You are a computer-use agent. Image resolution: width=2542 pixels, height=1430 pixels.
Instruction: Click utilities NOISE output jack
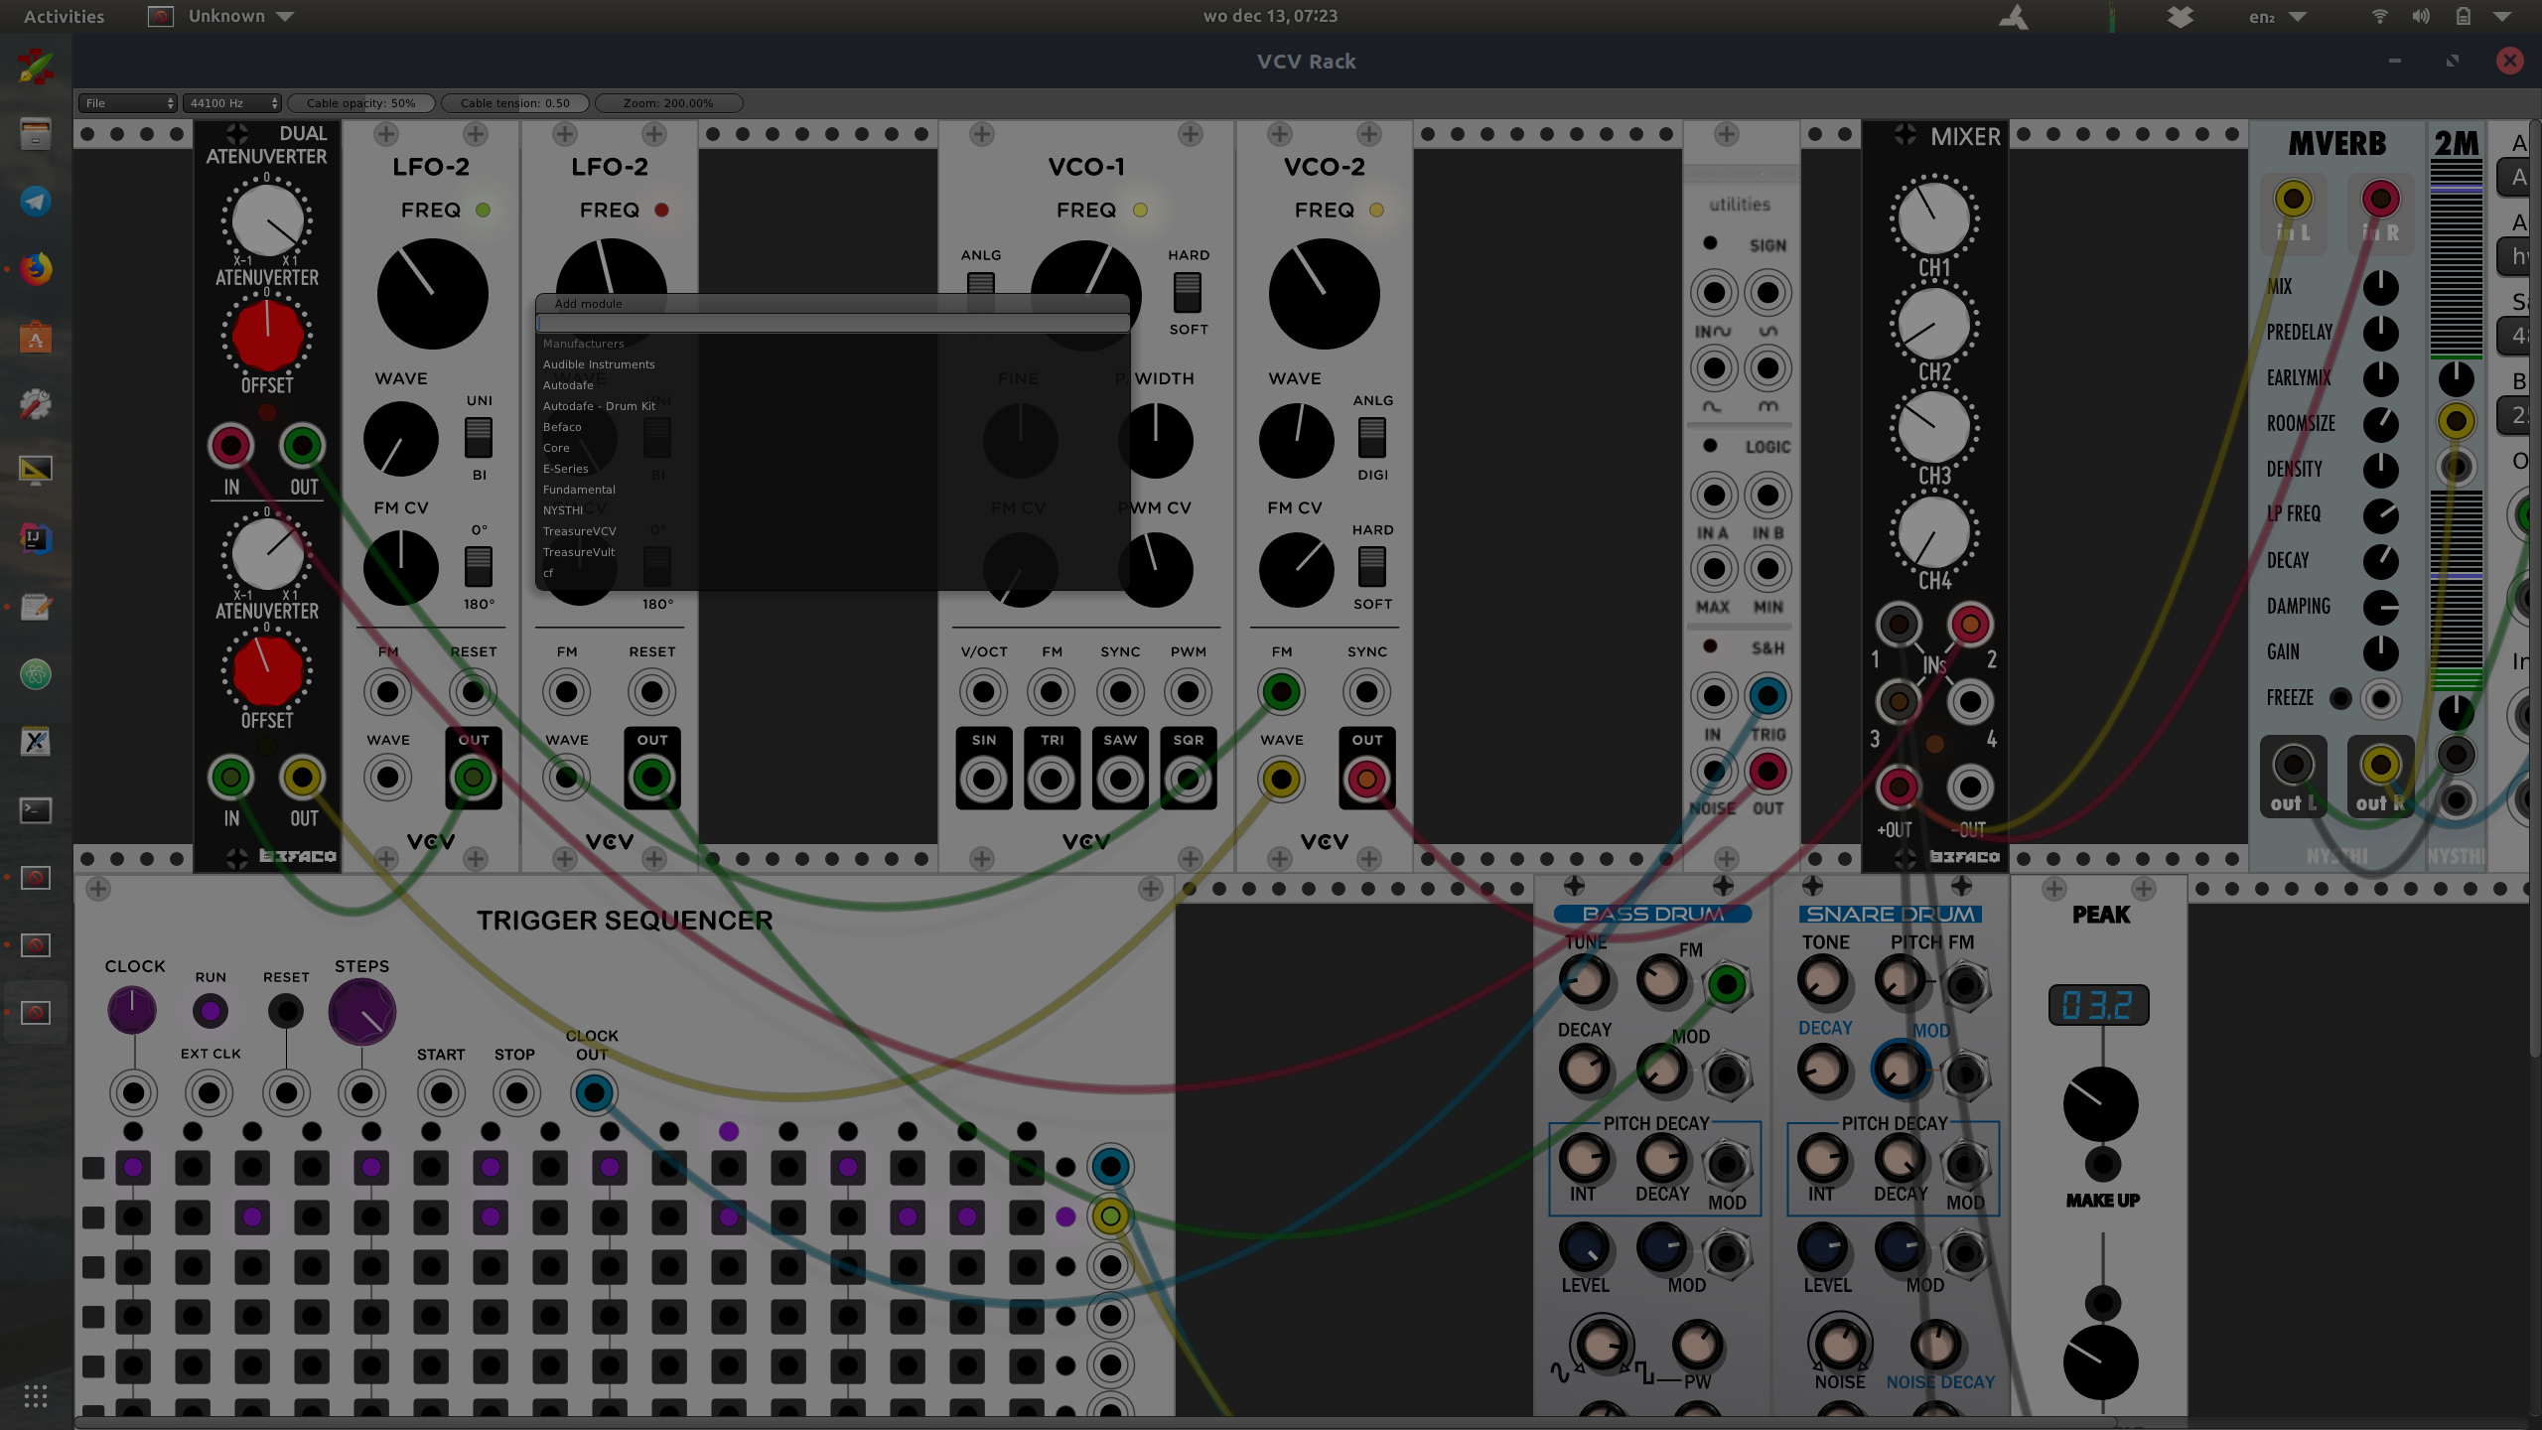(x=1714, y=772)
